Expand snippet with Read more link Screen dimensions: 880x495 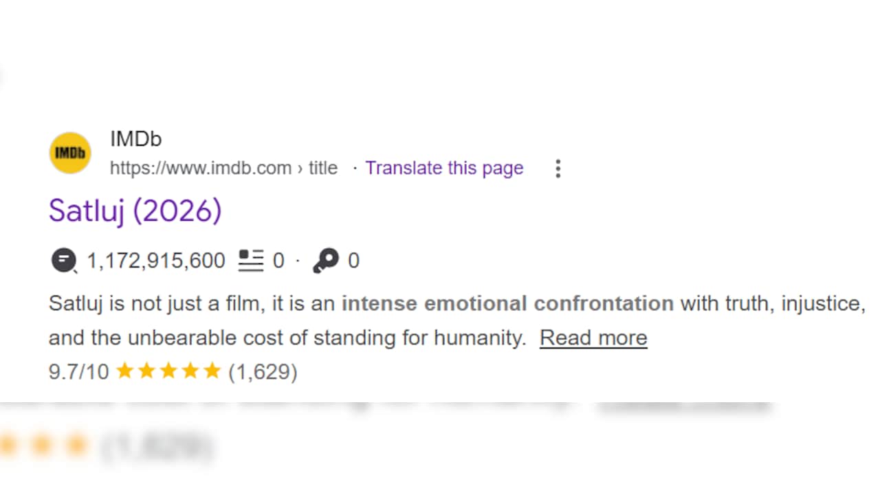593,338
